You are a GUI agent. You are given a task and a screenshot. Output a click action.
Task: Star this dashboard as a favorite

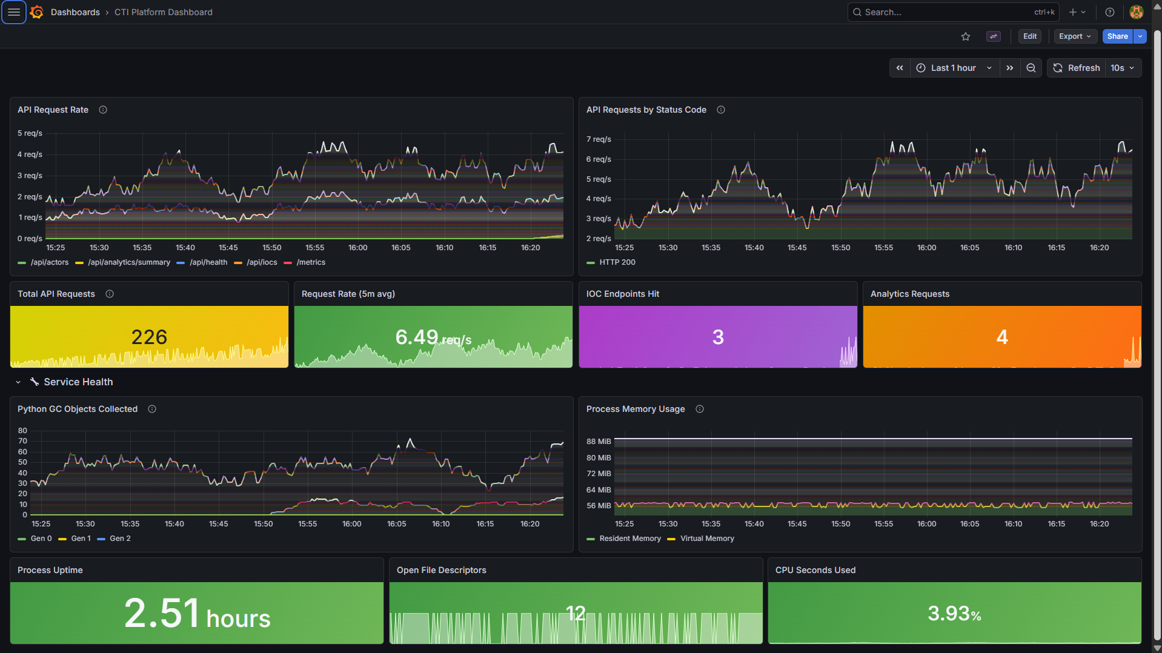click(x=965, y=36)
